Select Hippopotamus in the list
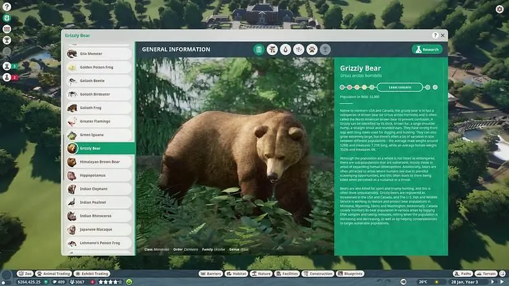Screen dimensions: 509x286 click(x=99, y=175)
